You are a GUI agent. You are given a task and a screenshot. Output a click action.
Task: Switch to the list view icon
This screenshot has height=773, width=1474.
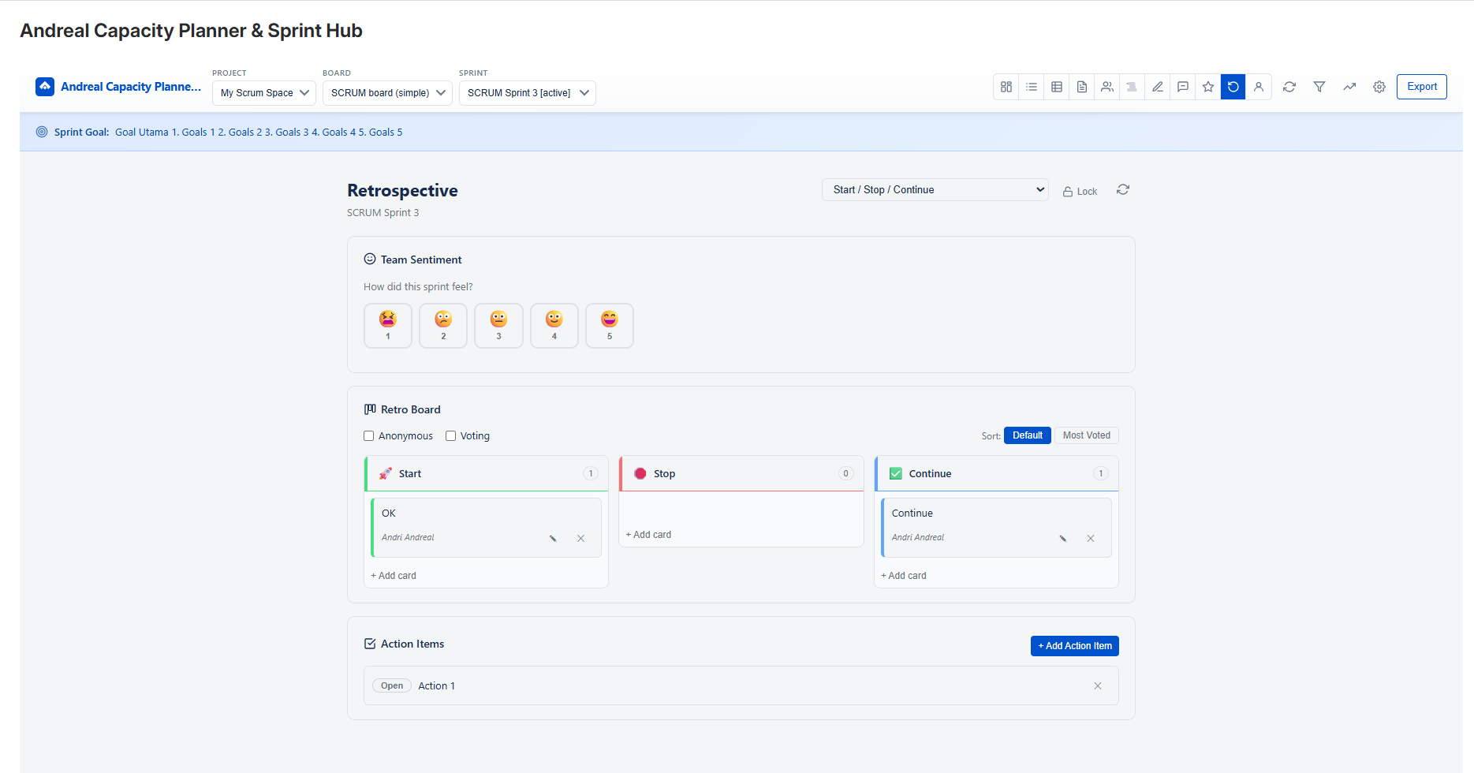pos(1032,87)
